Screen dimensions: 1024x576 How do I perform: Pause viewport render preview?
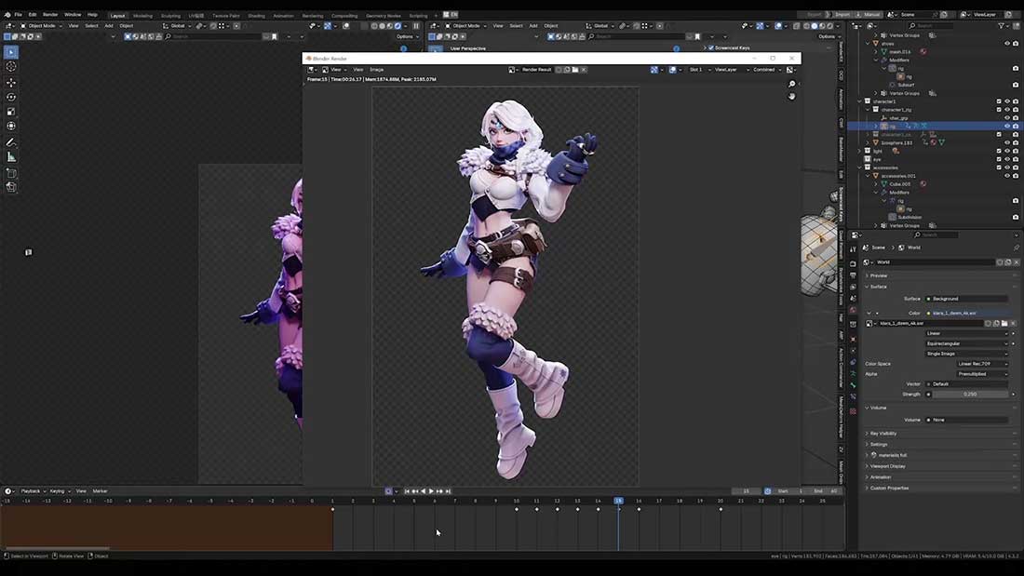416,26
